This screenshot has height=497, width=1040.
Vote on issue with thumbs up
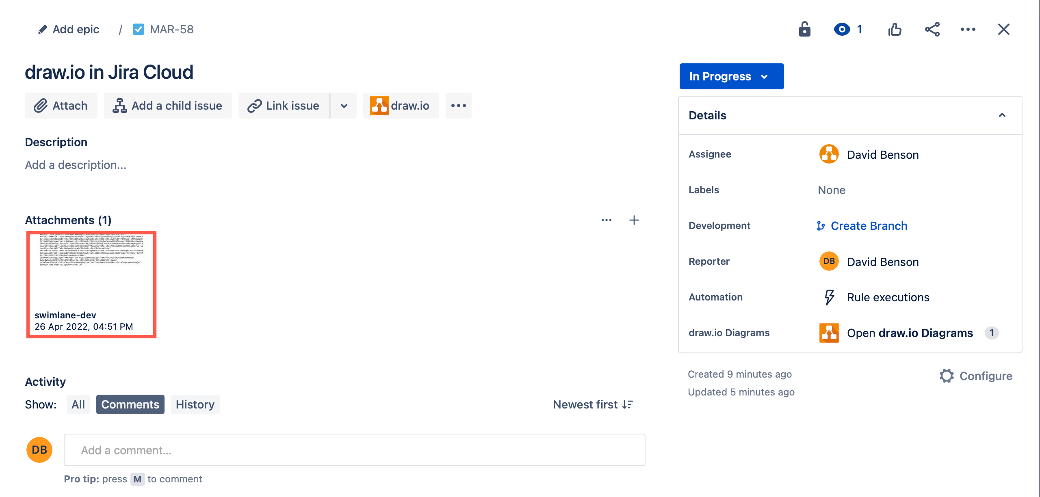click(895, 29)
